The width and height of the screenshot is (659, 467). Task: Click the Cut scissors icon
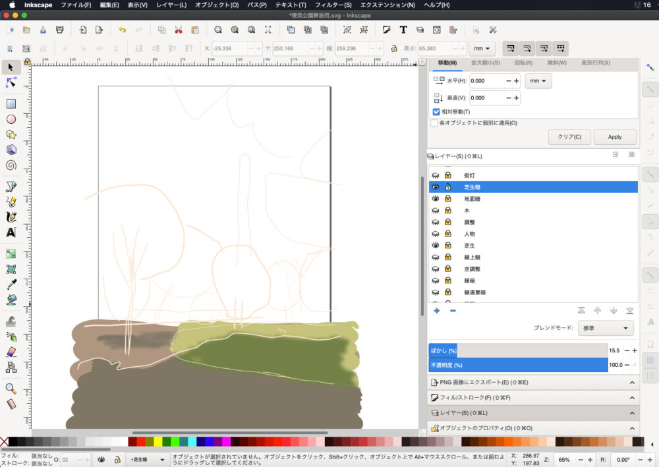(x=179, y=30)
